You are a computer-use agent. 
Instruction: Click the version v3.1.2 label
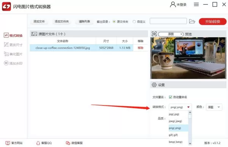click(212, 143)
